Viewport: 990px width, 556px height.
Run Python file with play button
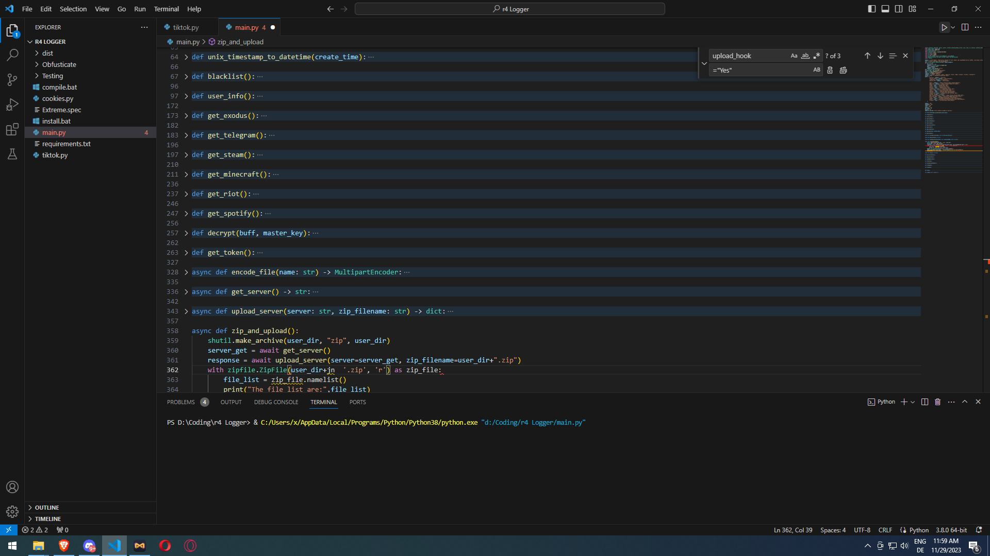(x=944, y=27)
